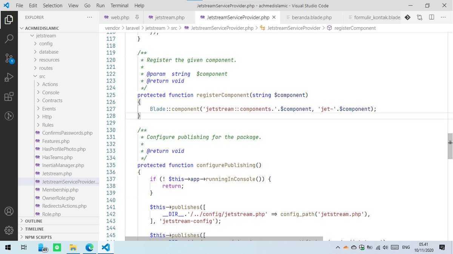Open the GitLens activity bar icon

coord(9,116)
